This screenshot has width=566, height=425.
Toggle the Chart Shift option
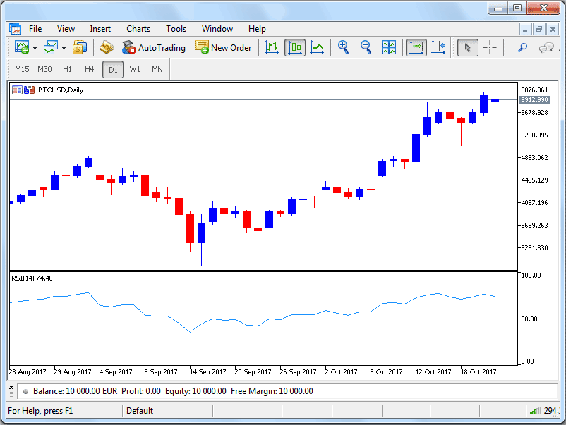[x=438, y=48]
